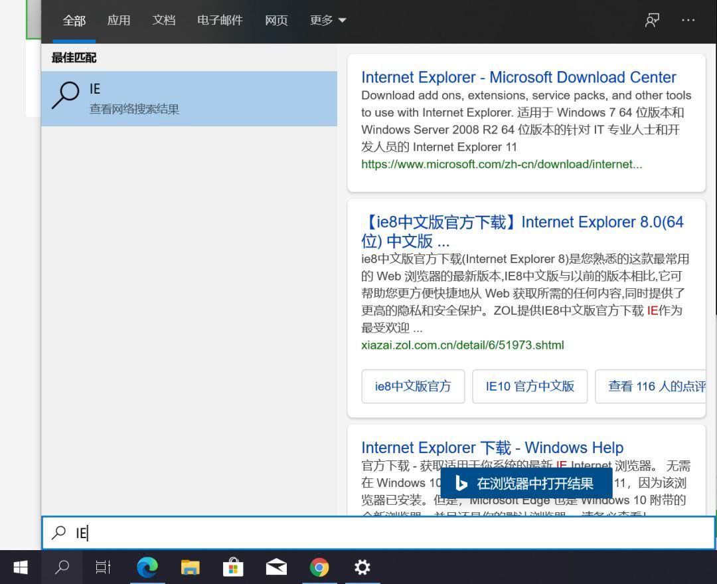
Task: Open Settings gear on the taskbar
Action: pyautogui.click(x=362, y=567)
